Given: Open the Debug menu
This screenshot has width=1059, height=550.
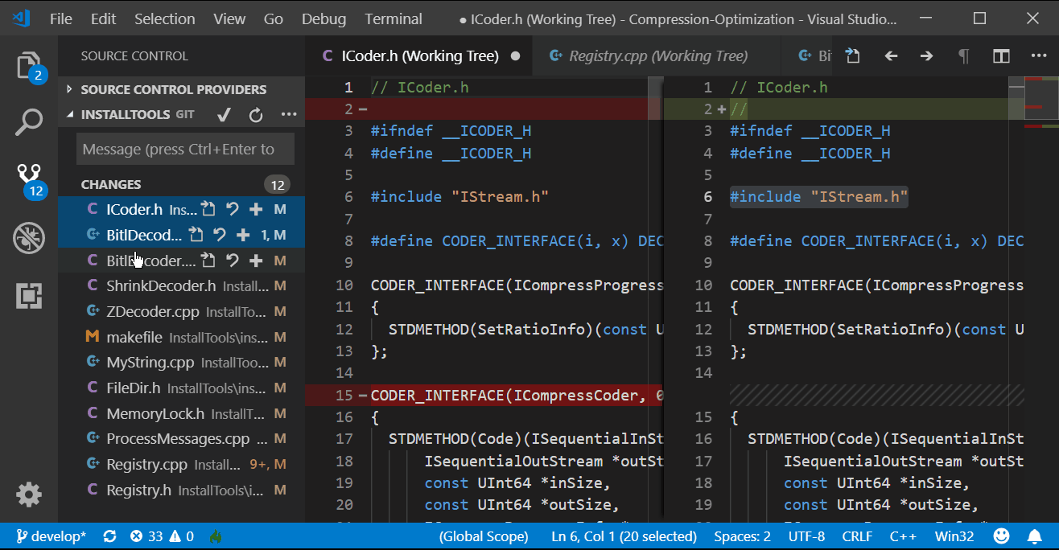Looking at the screenshot, I should click(323, 18).
